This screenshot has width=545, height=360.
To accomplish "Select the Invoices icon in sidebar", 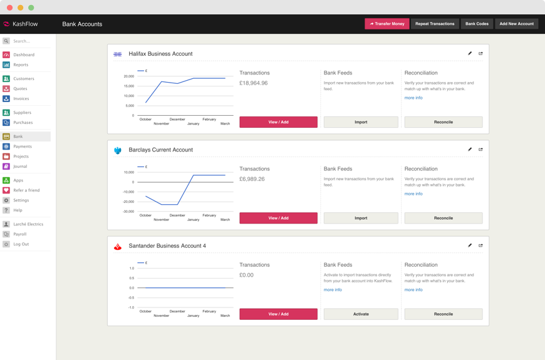I will pyautogui.click(x=6, y=99).
